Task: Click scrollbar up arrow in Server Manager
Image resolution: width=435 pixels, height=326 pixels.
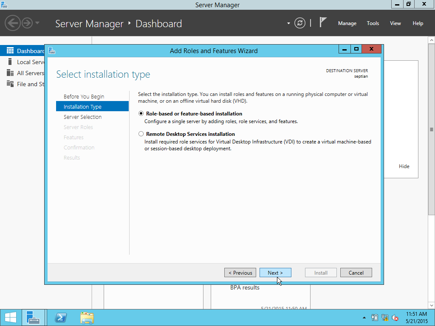Action: click(432, 40)
